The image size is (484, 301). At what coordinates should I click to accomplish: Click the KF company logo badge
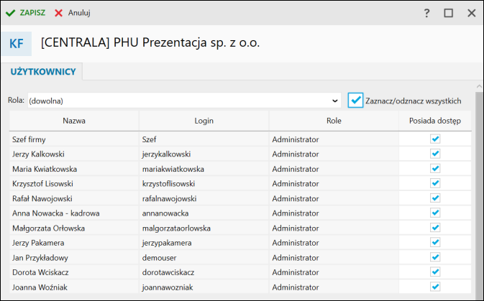pos(16,44)
